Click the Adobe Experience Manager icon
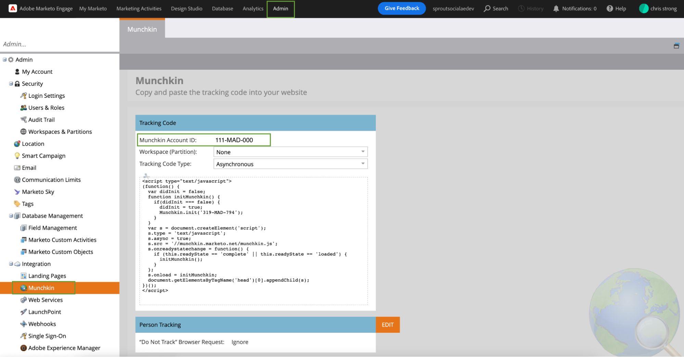The height and width of the screenshot is (357, 684). (x=23, y=348)
